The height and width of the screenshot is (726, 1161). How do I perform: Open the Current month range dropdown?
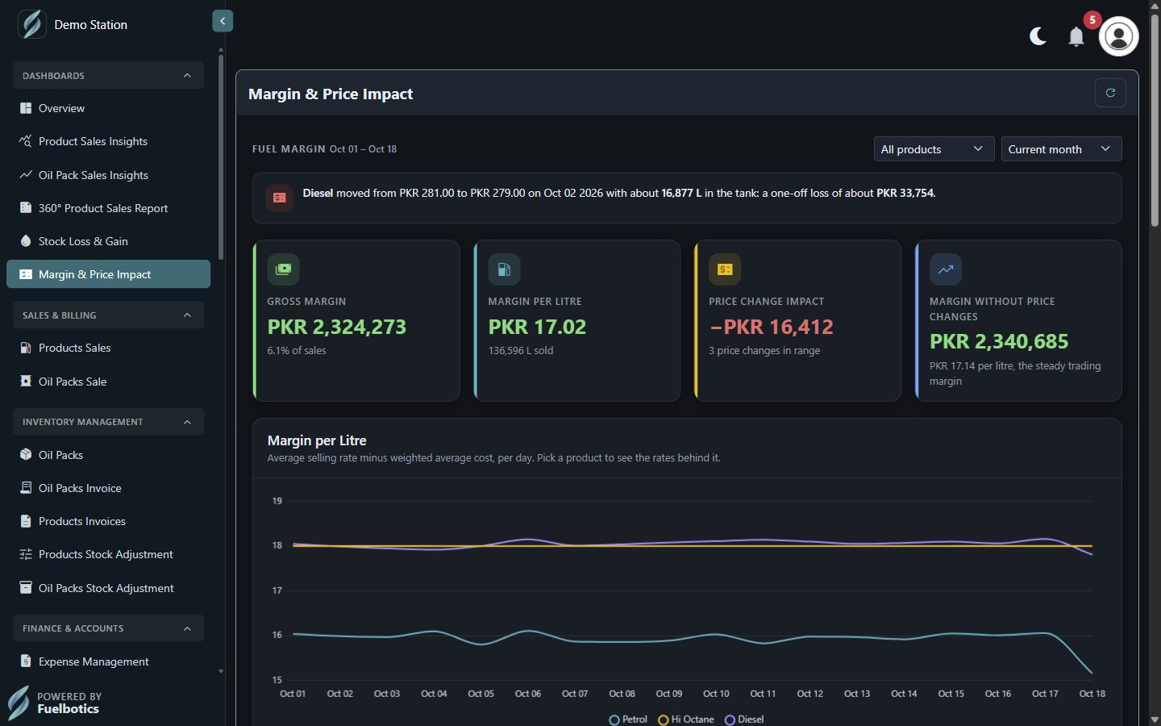pyautogui.click(x=1061, y=149)
